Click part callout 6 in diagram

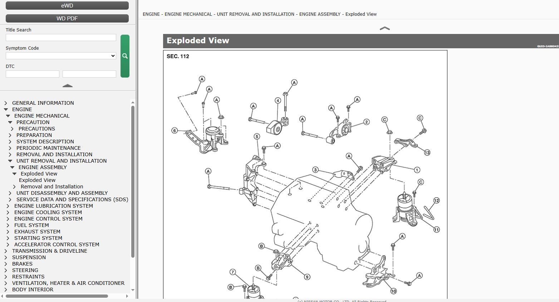click(x=175, y=130)
